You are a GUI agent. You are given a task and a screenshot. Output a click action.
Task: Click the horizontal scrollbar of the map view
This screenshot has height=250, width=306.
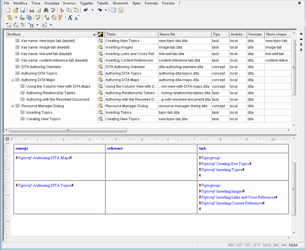click(68, 130)
